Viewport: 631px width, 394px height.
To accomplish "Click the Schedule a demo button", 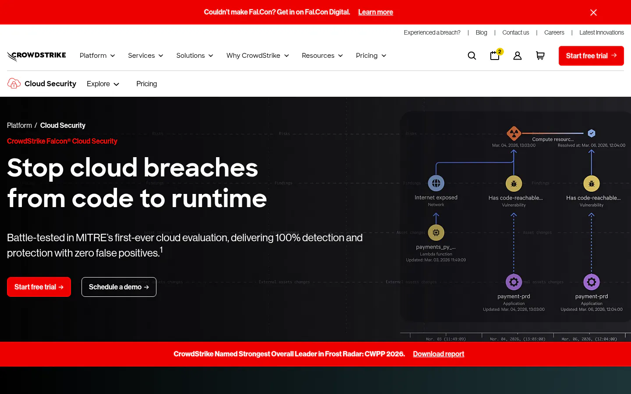I will 119,287.
